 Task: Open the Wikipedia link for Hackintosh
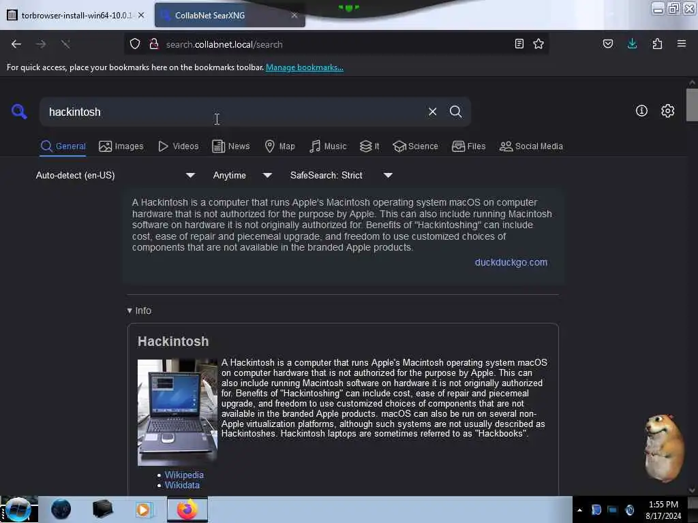point(184,475)
